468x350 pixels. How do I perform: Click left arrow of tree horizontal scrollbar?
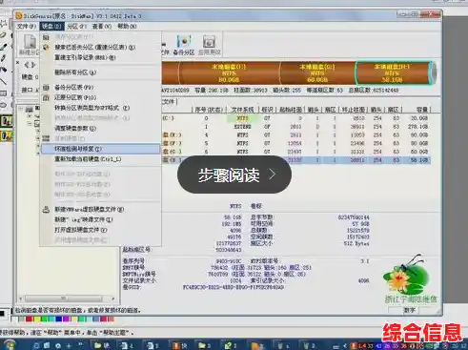(21, 299)
